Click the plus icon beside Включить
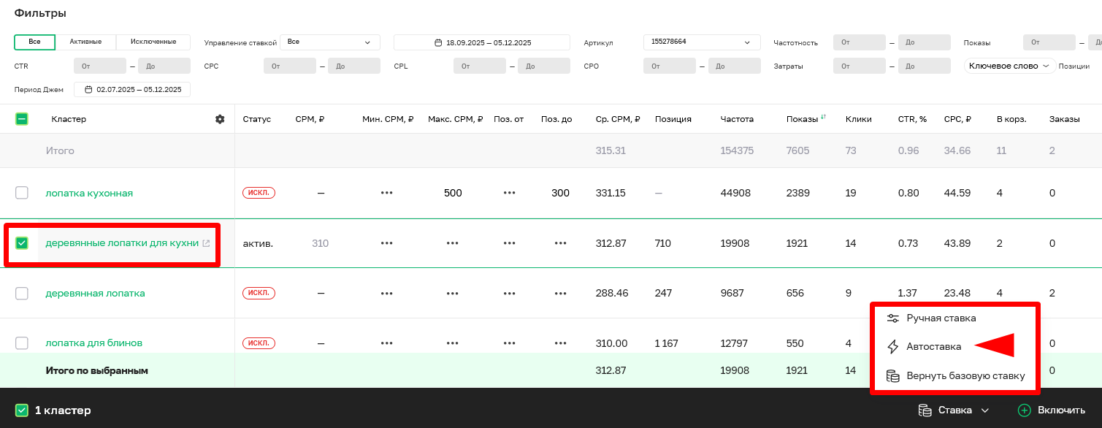Viewport: 1102px width, 428px height. click(1024, 410)
